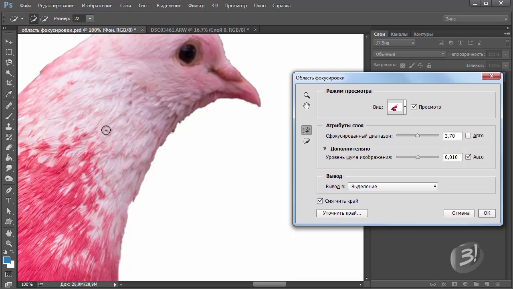Viewport: 513px width, 289px height.
Task: Open the Справка menu
Action: pyautogui.click(x=281, y=6)
